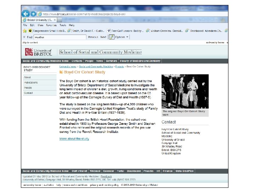Image resolution: width=255 pixels, height=191 pixels.
Task: Open the Visitors Overview Deeside bookmark
Action: pyautogui.click(x=165, y=31)
